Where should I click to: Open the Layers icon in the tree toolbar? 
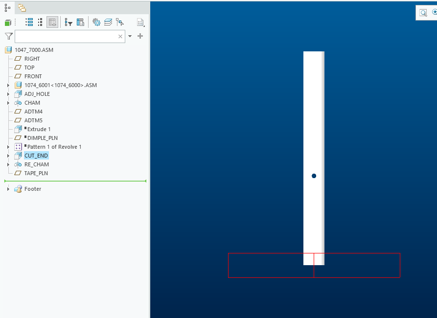[x=107, y=22]
